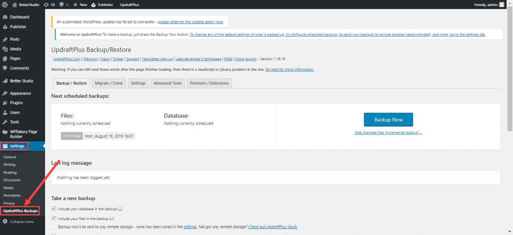Click the admin avatar picture

[x=501, y=5]
